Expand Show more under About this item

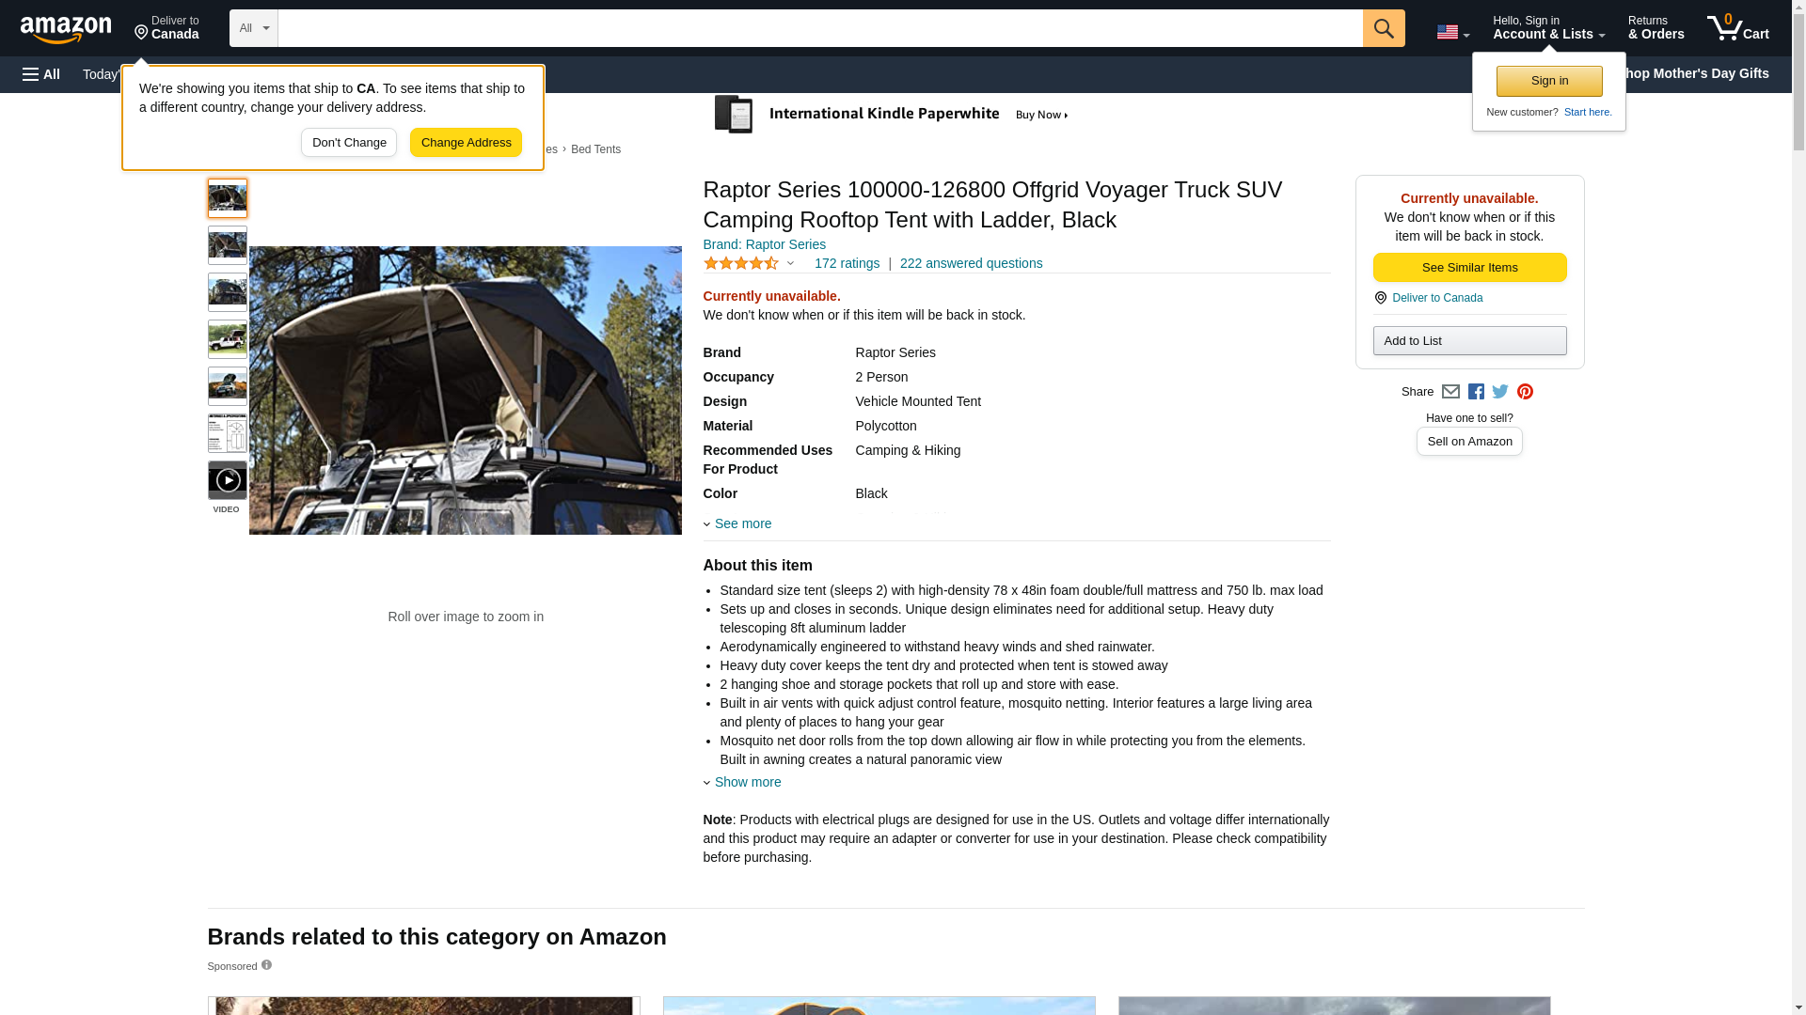[x=746, y=782]
